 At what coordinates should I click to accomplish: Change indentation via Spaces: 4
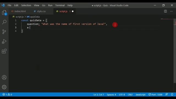click(111, 95)
